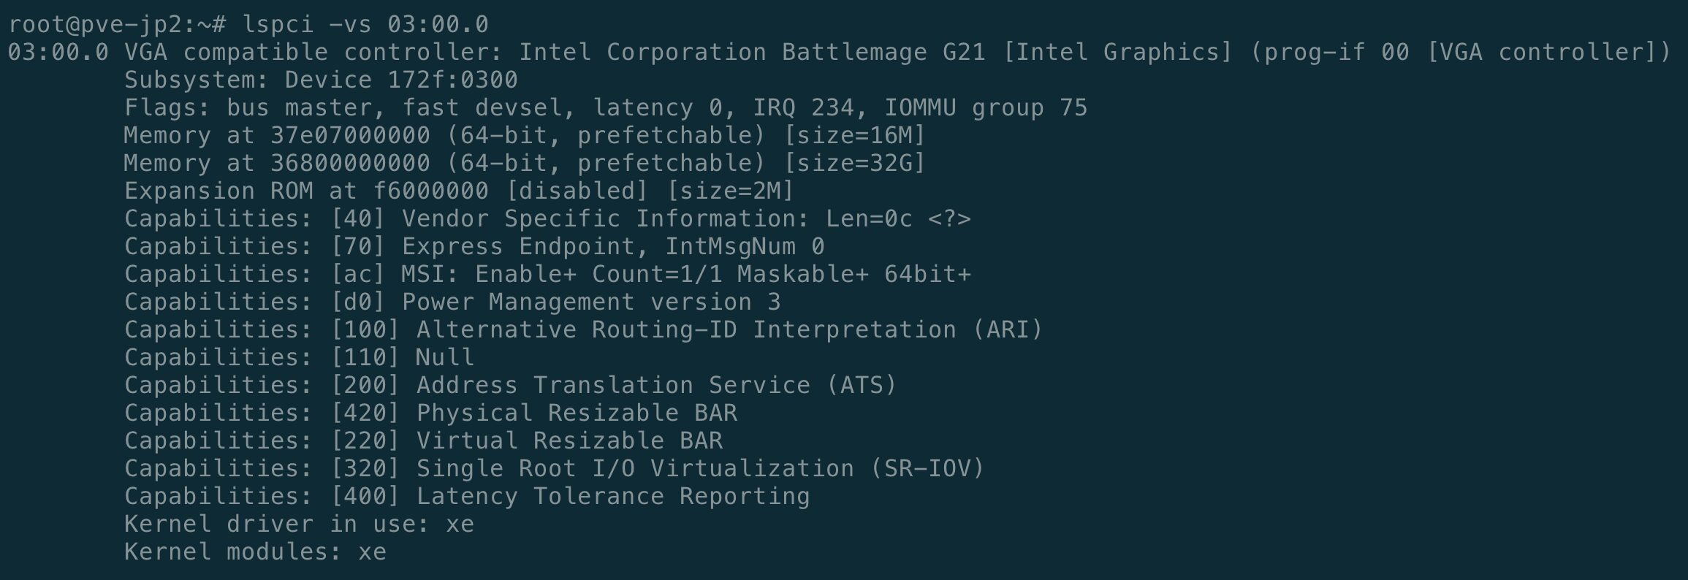This screenshot has height=580, width=1688.
Task: Click the Virtual Resizable BAR line
Action: 569,441
